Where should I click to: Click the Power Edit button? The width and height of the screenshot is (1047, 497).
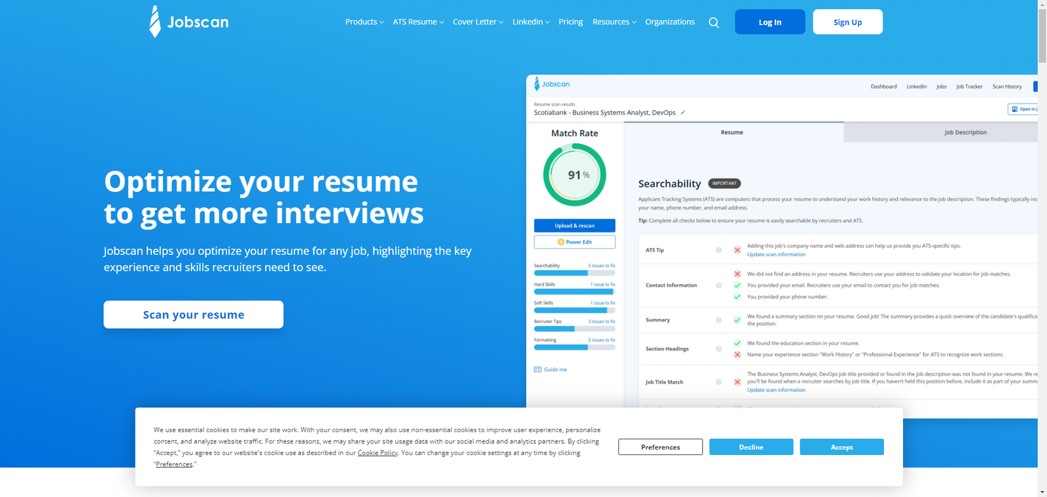[575, 242]
